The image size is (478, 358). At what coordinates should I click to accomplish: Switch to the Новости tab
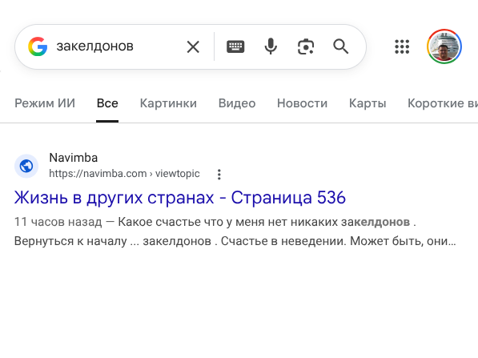point(302,103)
